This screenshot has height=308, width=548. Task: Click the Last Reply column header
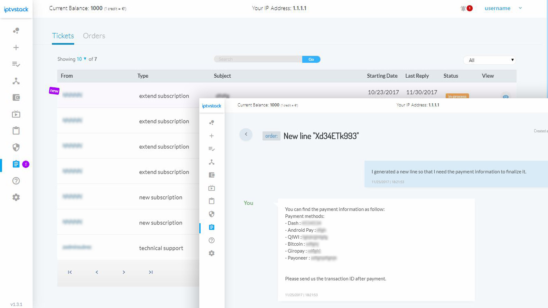(x=417, y=76)
